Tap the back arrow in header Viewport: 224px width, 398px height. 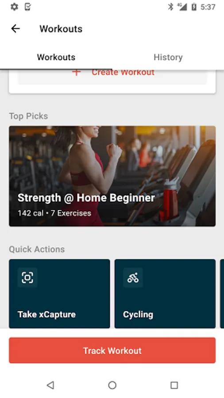(15, 29)
